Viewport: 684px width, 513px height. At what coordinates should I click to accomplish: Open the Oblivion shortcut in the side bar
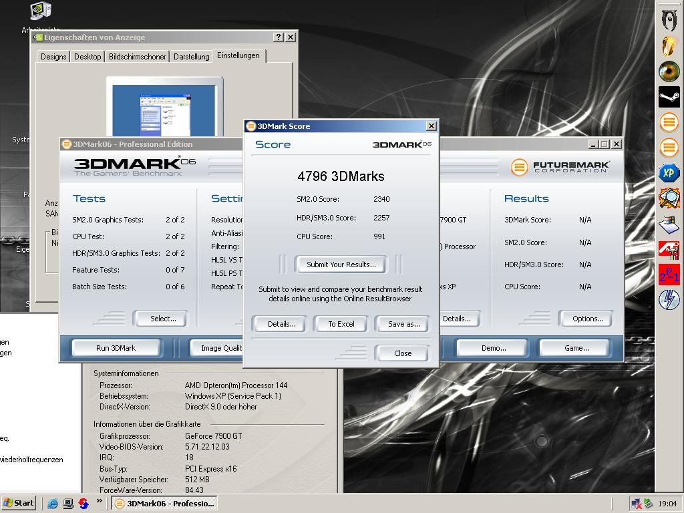coord(669,19)
